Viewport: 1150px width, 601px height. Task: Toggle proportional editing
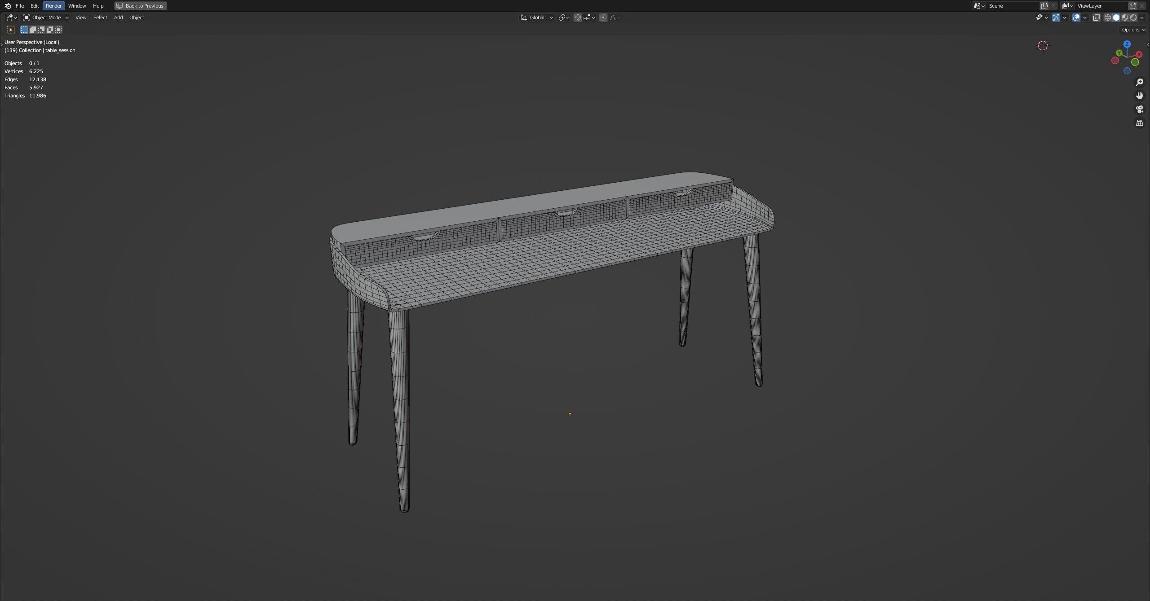[x=603, y=18]
